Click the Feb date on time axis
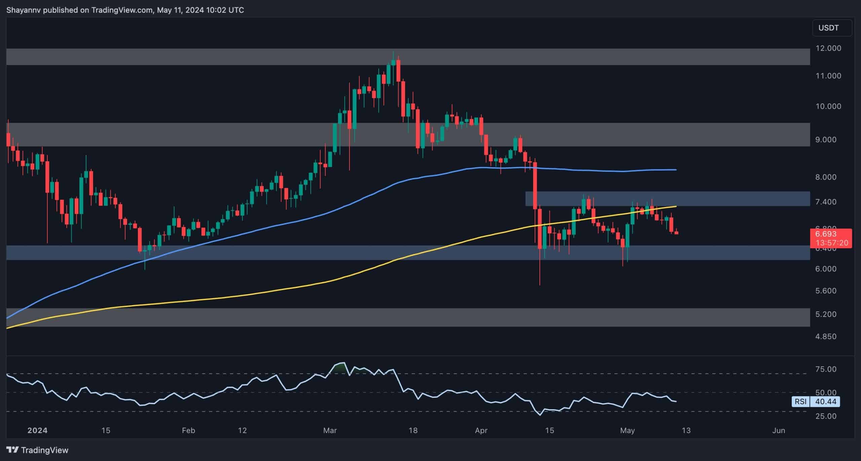This screenshot has width=861, height=461. pos(188,430)
